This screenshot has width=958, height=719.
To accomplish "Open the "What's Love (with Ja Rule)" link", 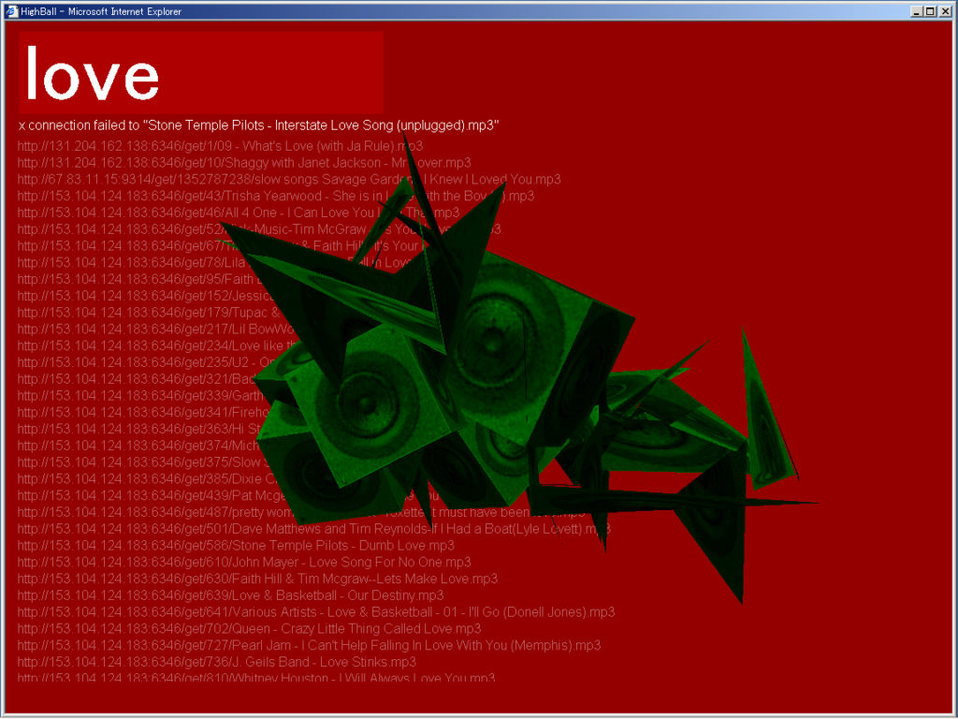I will (x=220, y=146).
